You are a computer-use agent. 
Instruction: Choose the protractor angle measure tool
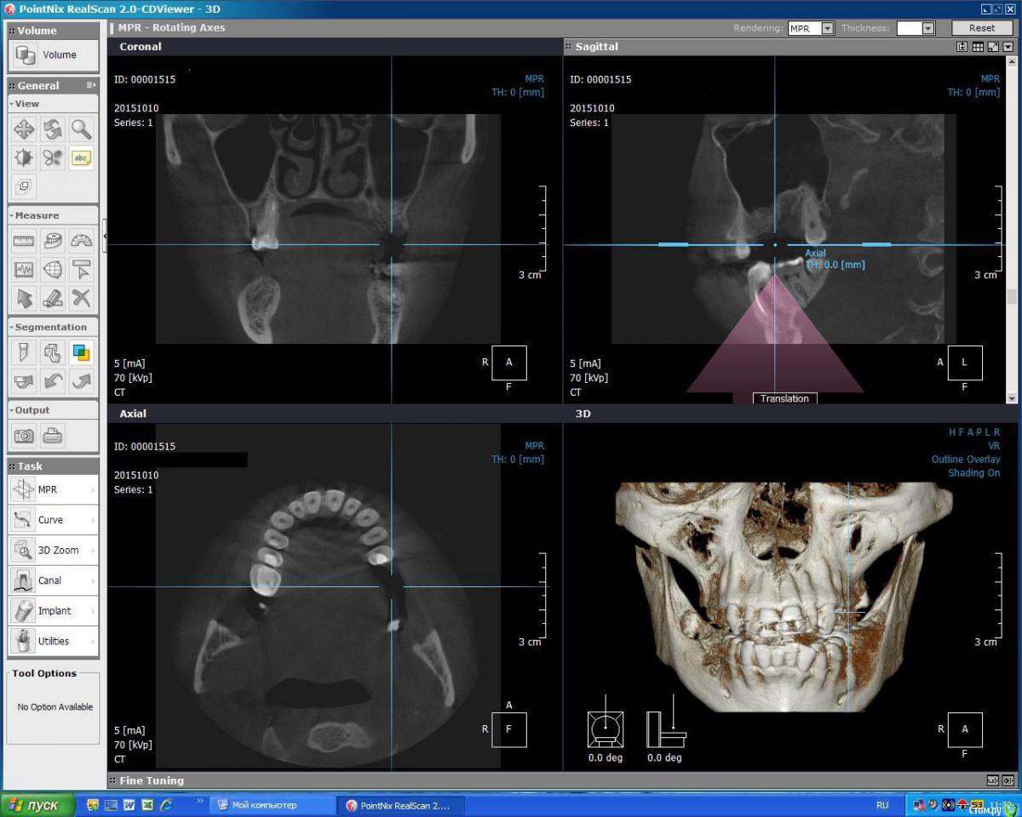tap(81, 241)
